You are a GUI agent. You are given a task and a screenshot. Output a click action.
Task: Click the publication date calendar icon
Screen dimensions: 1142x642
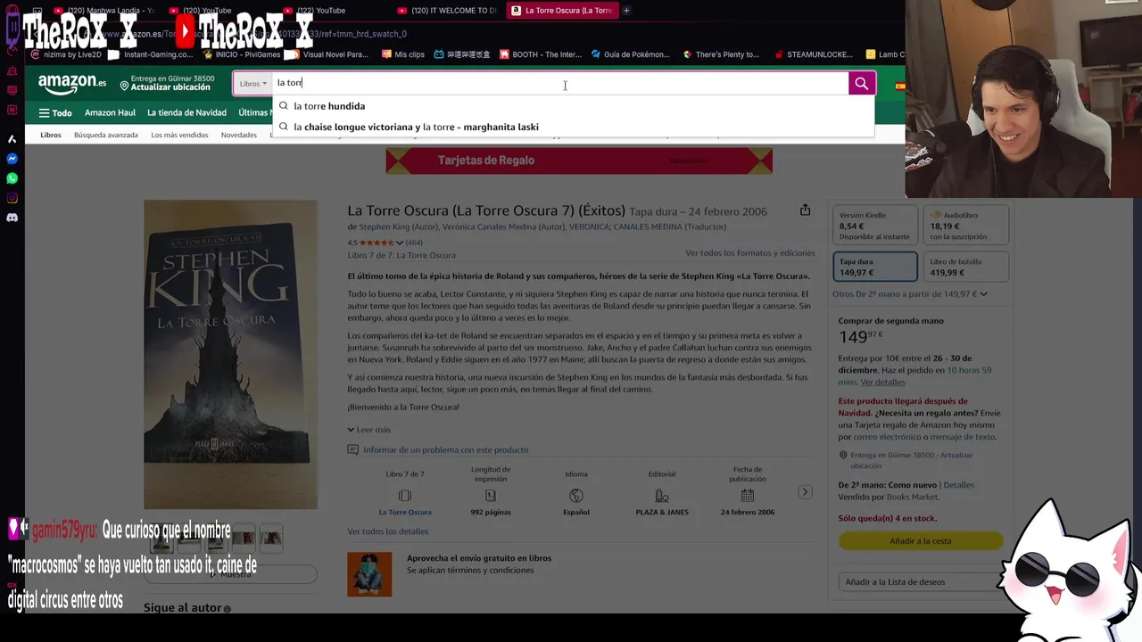pyautogui.click(x=748, y=495)
